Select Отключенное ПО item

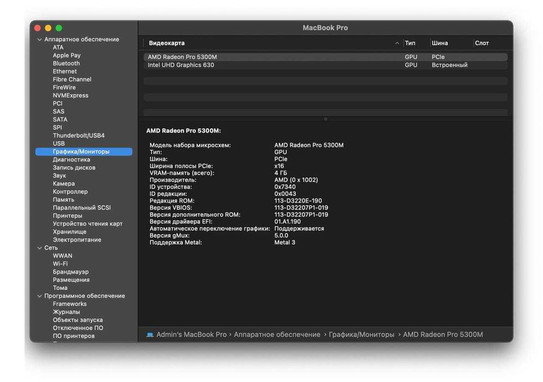click(78, 328)
